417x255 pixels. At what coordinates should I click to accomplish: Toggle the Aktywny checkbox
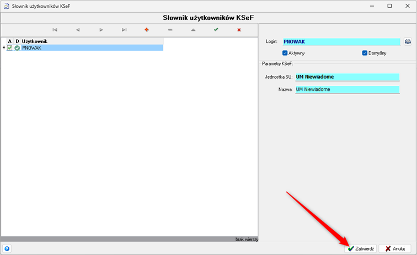pyautogui.click(x=285, y=53)
